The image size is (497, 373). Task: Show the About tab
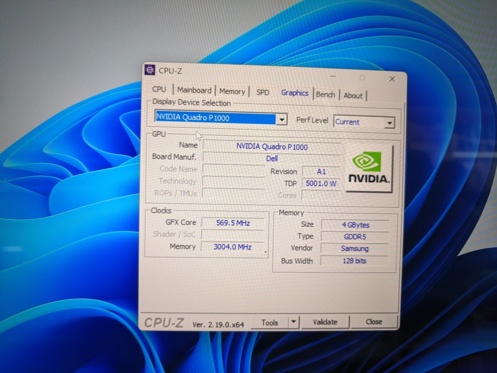[x=353, y=96]
